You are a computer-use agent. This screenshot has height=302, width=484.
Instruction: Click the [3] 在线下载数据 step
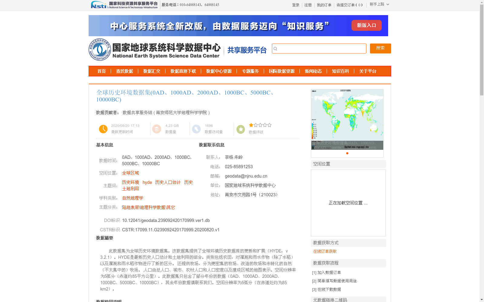click(x=326, y=289)
